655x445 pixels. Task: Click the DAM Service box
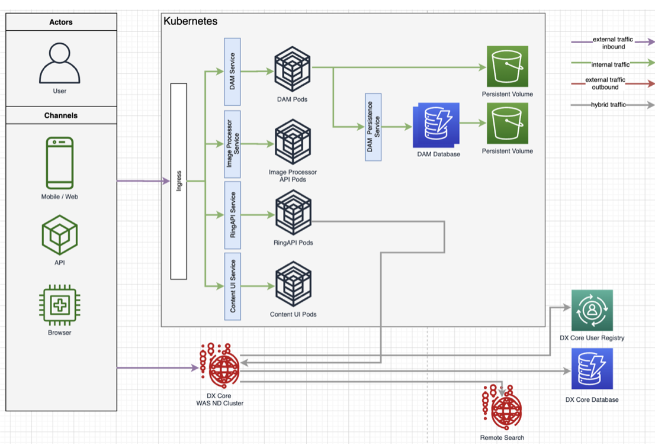pos(232,71)
